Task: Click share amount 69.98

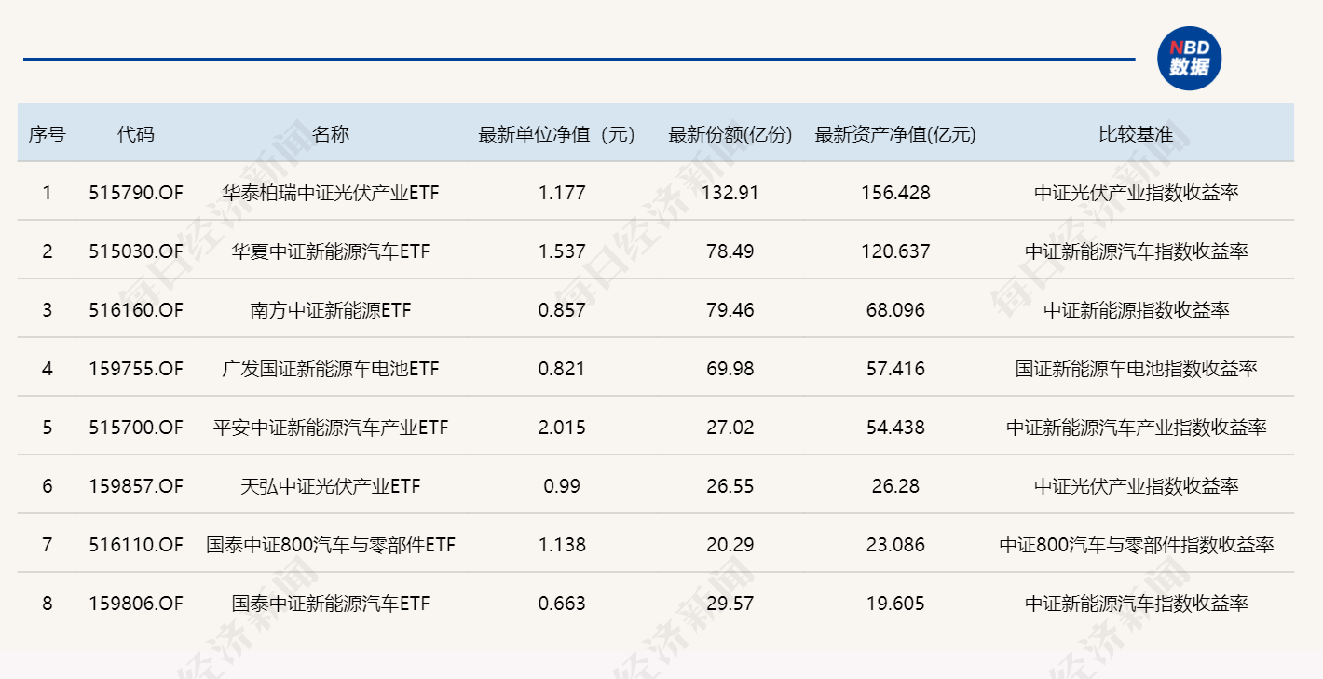Action: [730, 369]
